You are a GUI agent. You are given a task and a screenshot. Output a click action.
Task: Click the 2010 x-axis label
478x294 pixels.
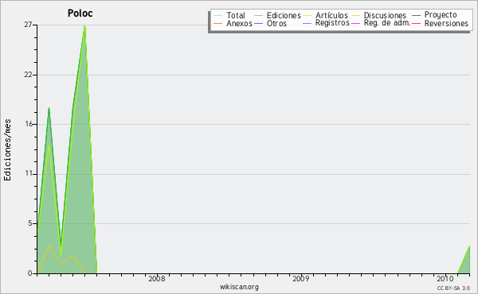click(445, 278)
